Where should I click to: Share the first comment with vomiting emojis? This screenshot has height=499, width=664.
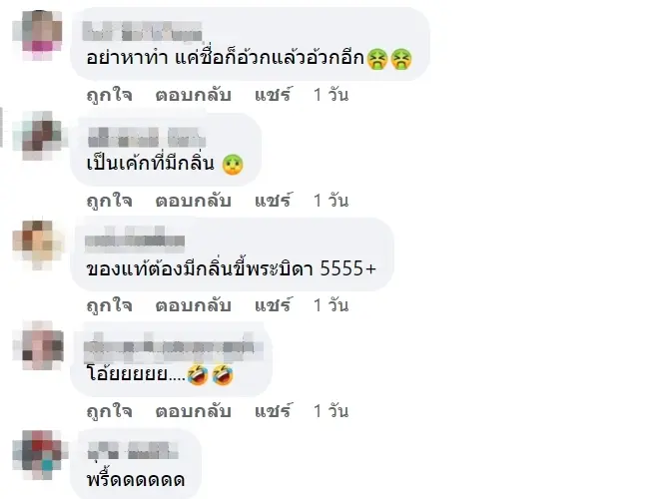274,94
